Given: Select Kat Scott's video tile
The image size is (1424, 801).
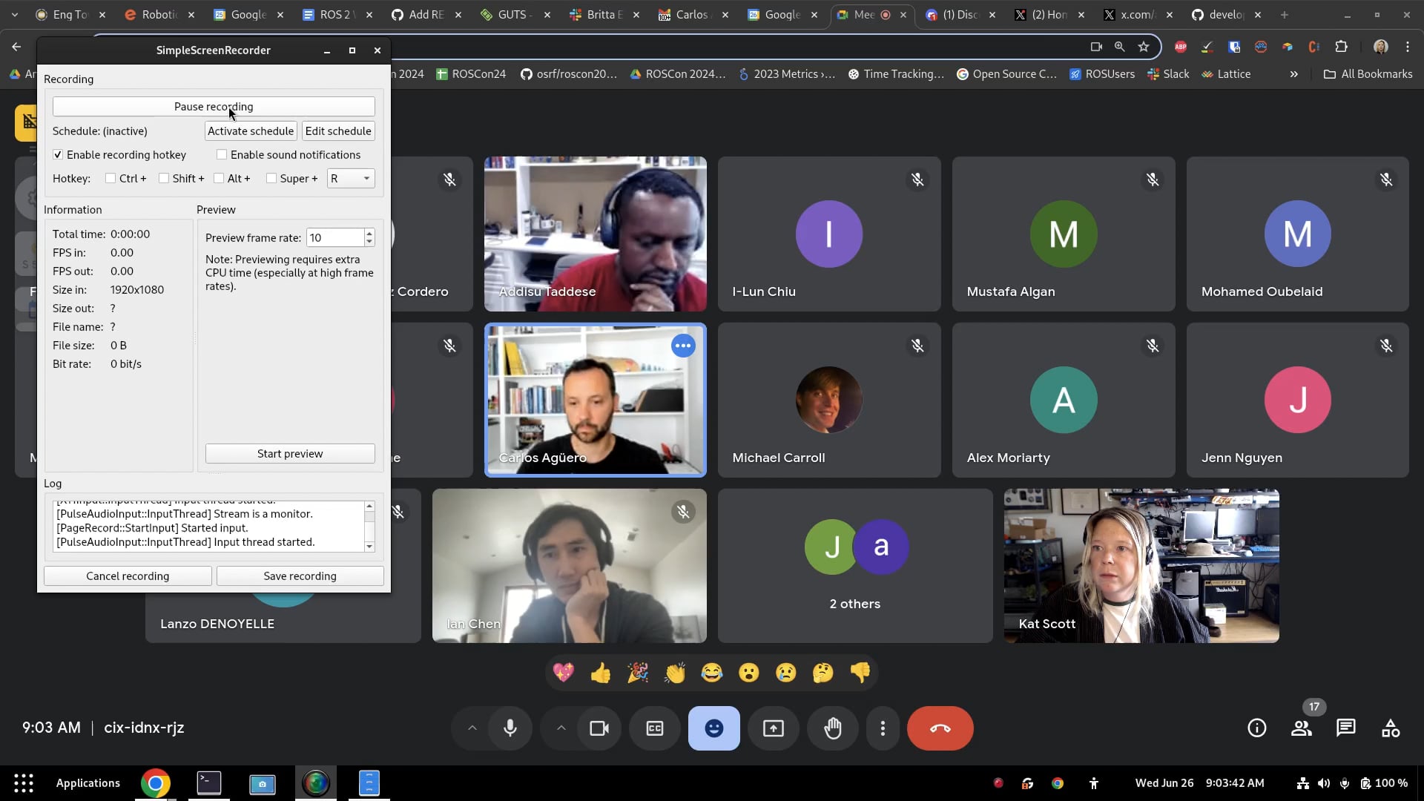Looking at the screenshot, I should pos(1141,566).
